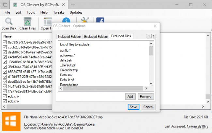Select autoexec.* in exclude list
The height and width of the screenshot is (133, 212).
(67, 55)
